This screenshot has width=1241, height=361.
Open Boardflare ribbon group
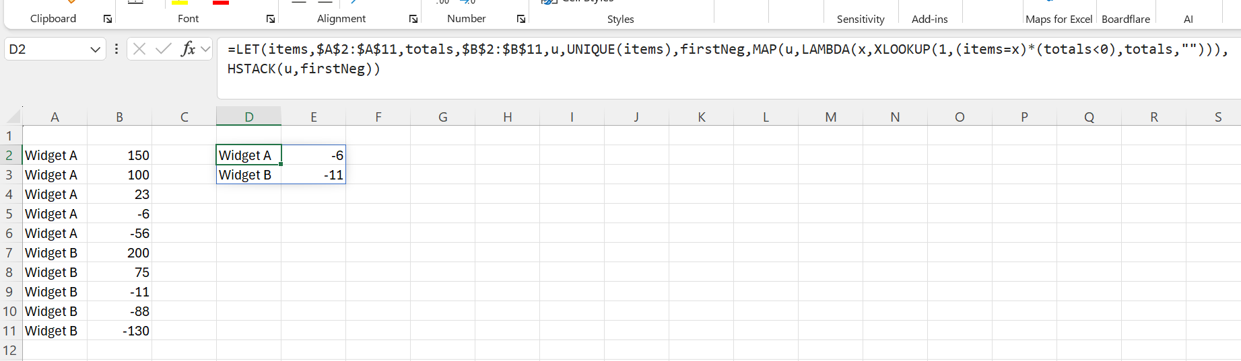(1126, 19)
